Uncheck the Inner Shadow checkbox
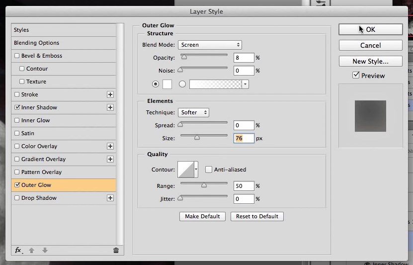Viewport: 413px width, 265px height. click(x=17, y=107)
